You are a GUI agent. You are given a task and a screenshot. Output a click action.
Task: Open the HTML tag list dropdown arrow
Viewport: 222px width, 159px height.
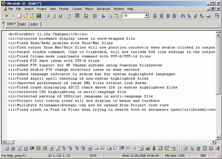point(147,16)
